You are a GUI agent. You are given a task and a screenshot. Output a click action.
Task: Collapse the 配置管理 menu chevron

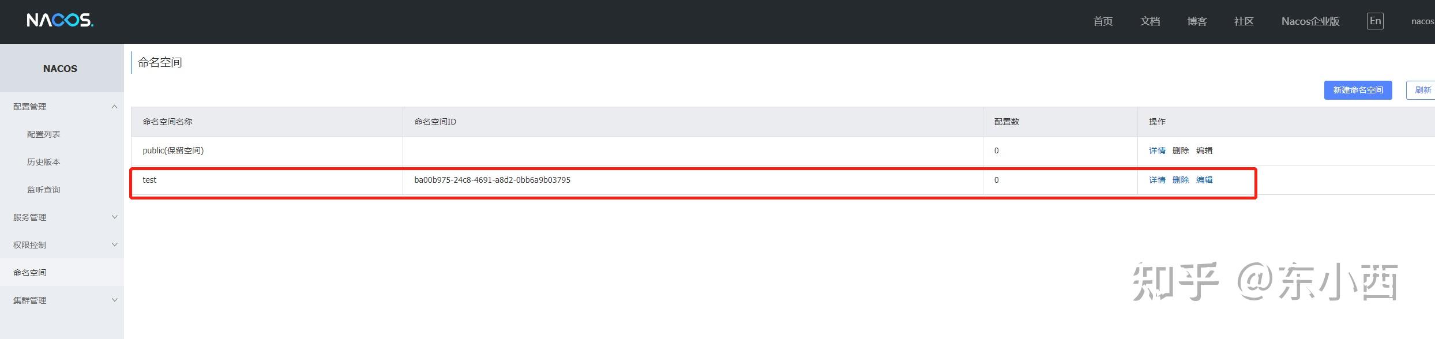pyautogui.click(x=114, y=107)
